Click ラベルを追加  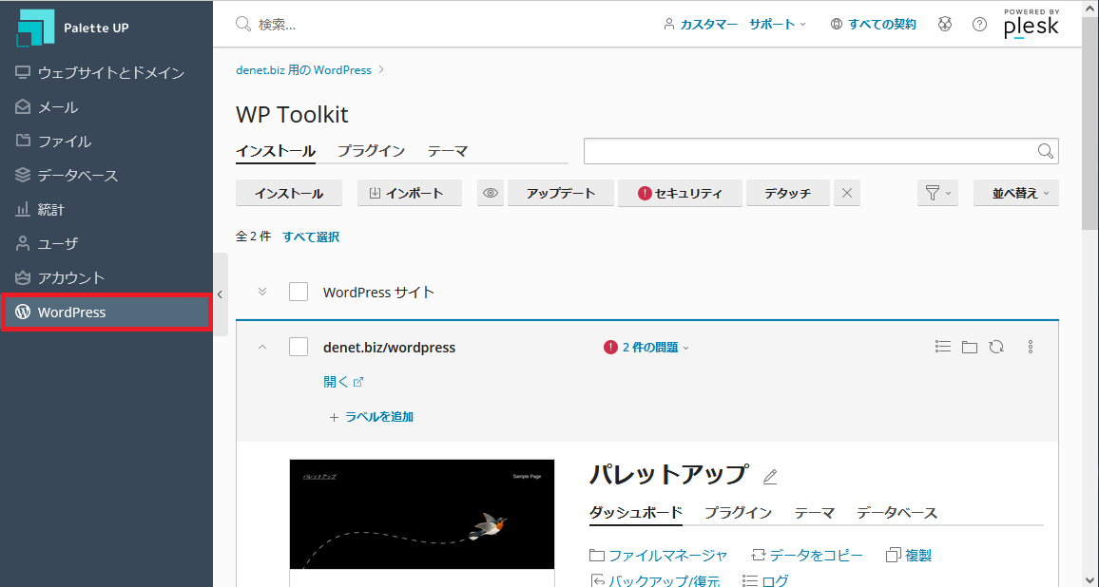pyautogui.click(x=372, y=417)
